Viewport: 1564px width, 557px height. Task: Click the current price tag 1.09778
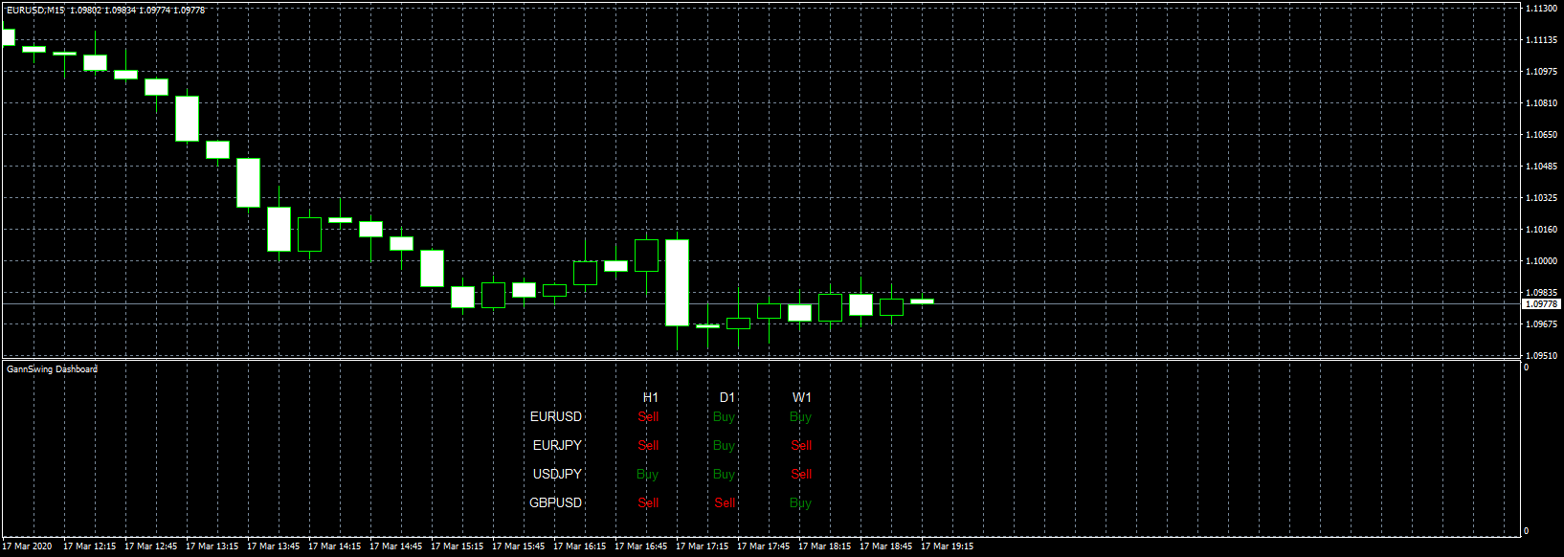pyautogui.click(x=1541, y=303)
